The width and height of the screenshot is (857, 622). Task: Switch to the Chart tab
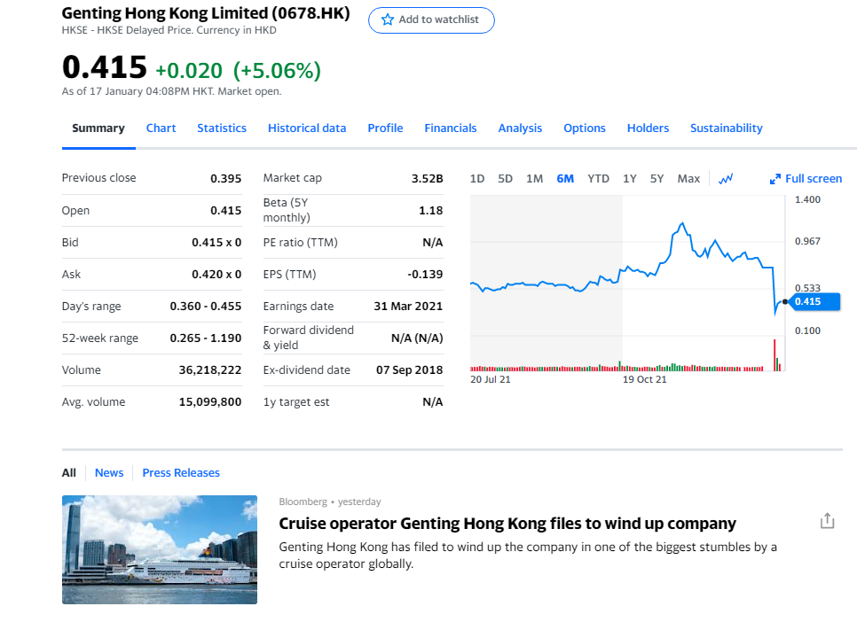point(161,128)
